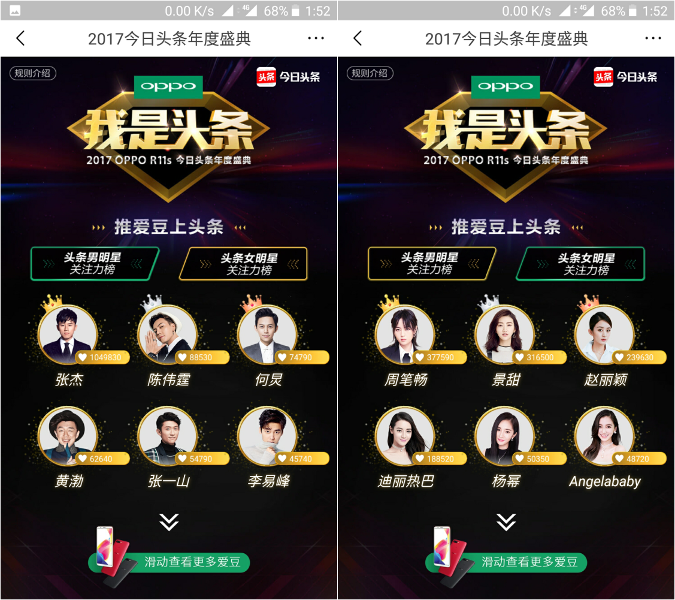The image size is (675, 600).
Task: Tap the 今日头条 logo on the left screen
Action: pos(289,77)
